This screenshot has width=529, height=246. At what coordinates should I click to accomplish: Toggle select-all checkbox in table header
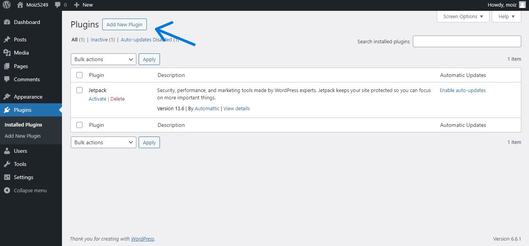[79, 75]
